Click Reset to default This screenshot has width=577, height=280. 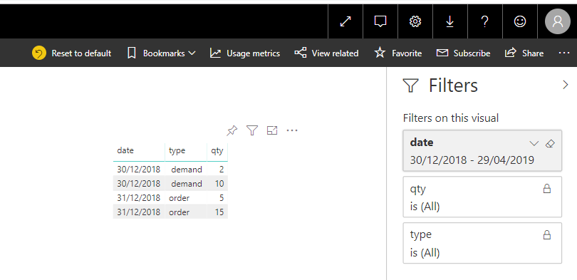pos(71,53)
